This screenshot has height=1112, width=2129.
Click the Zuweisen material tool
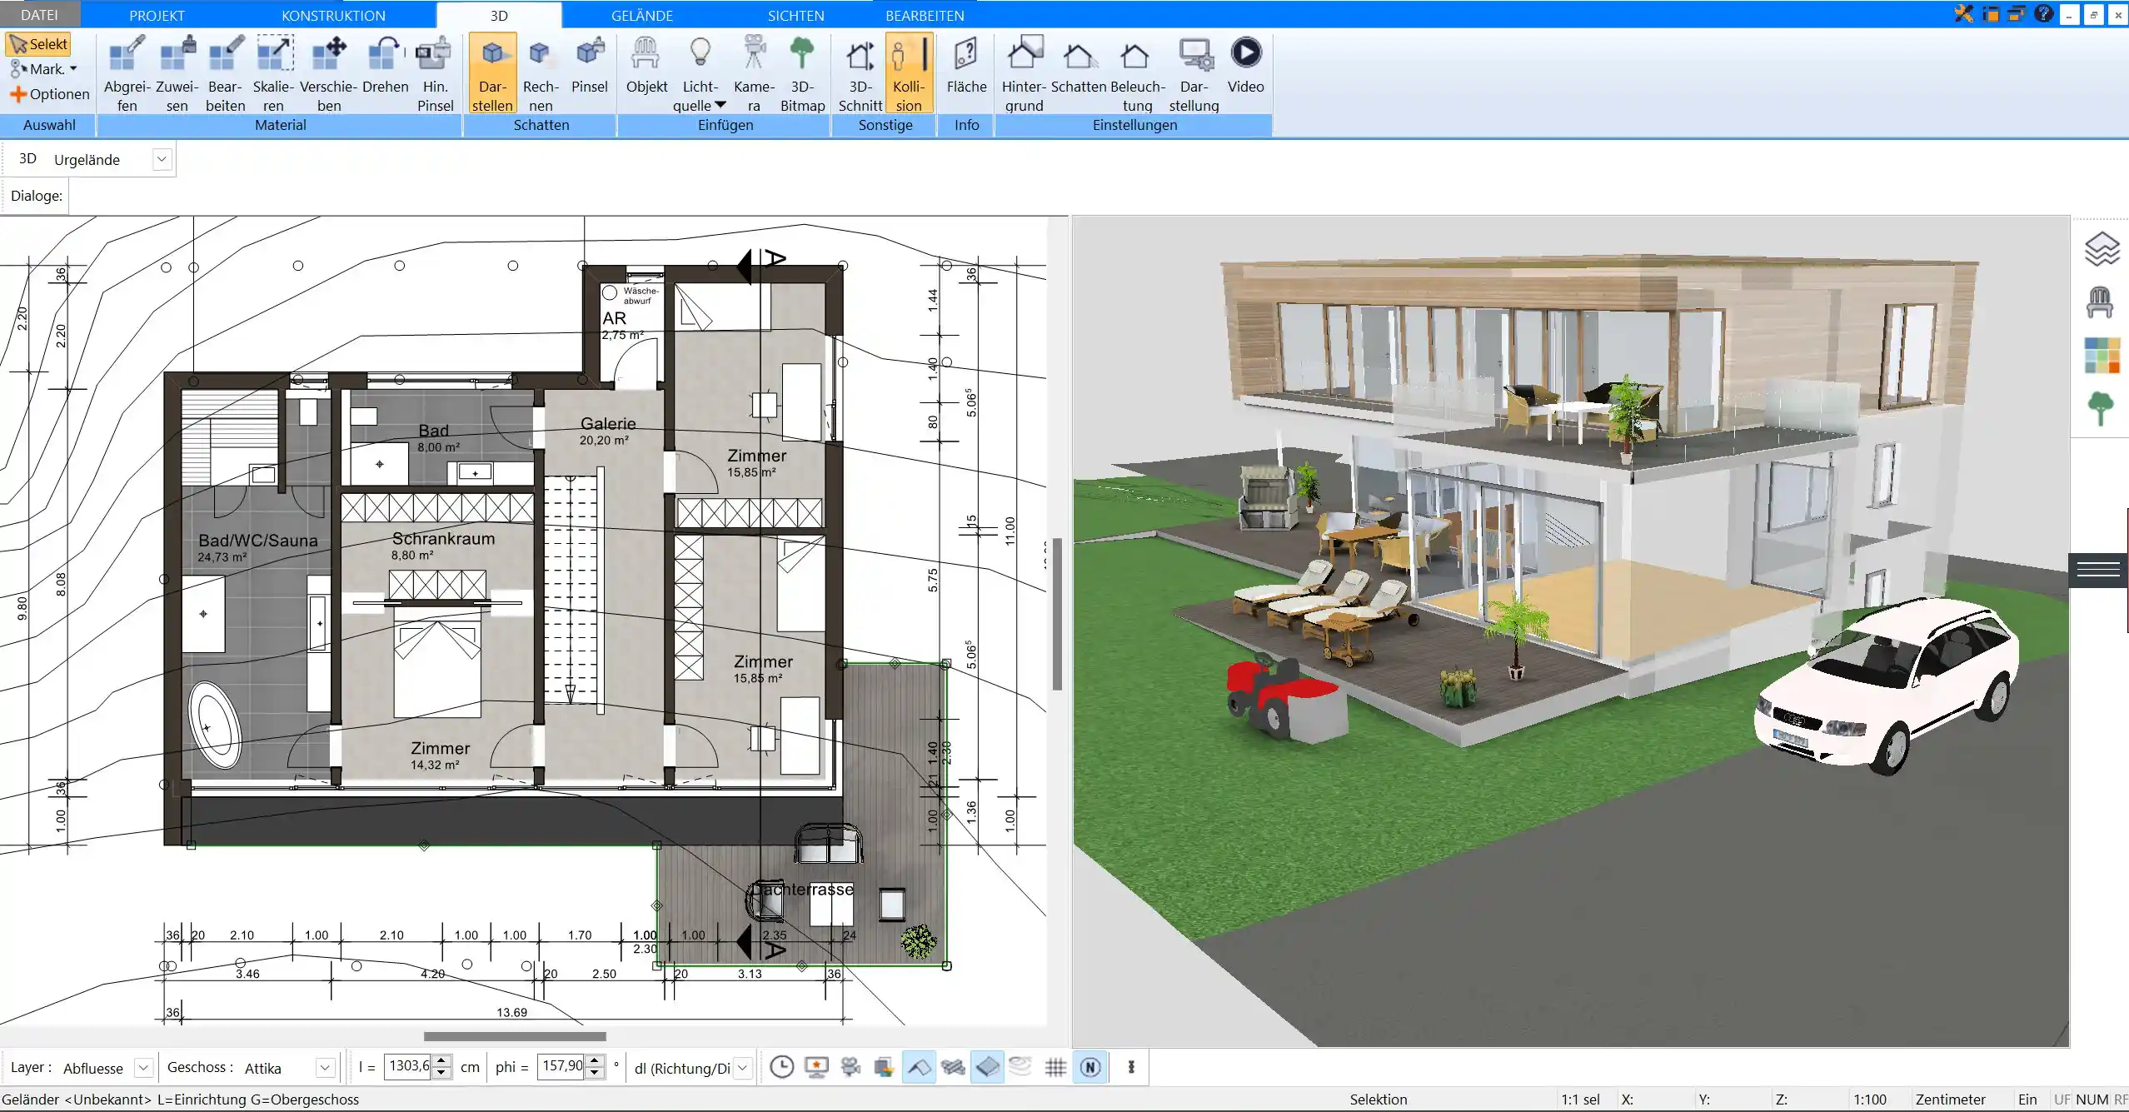click(x=177, y=73)
